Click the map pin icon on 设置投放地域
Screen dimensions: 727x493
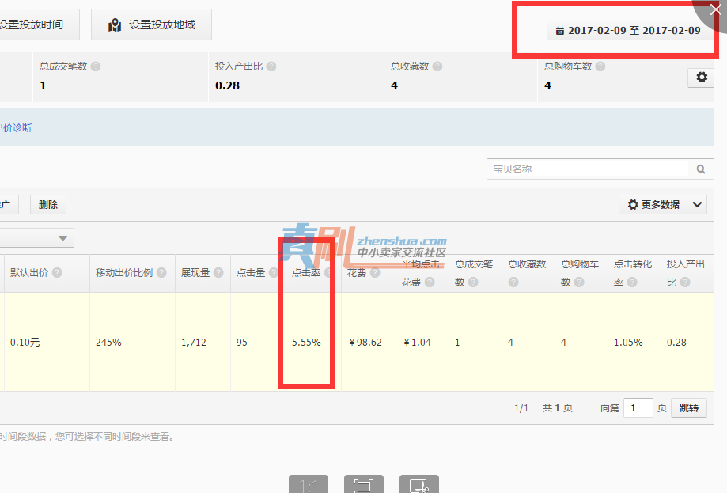(115, 25)
